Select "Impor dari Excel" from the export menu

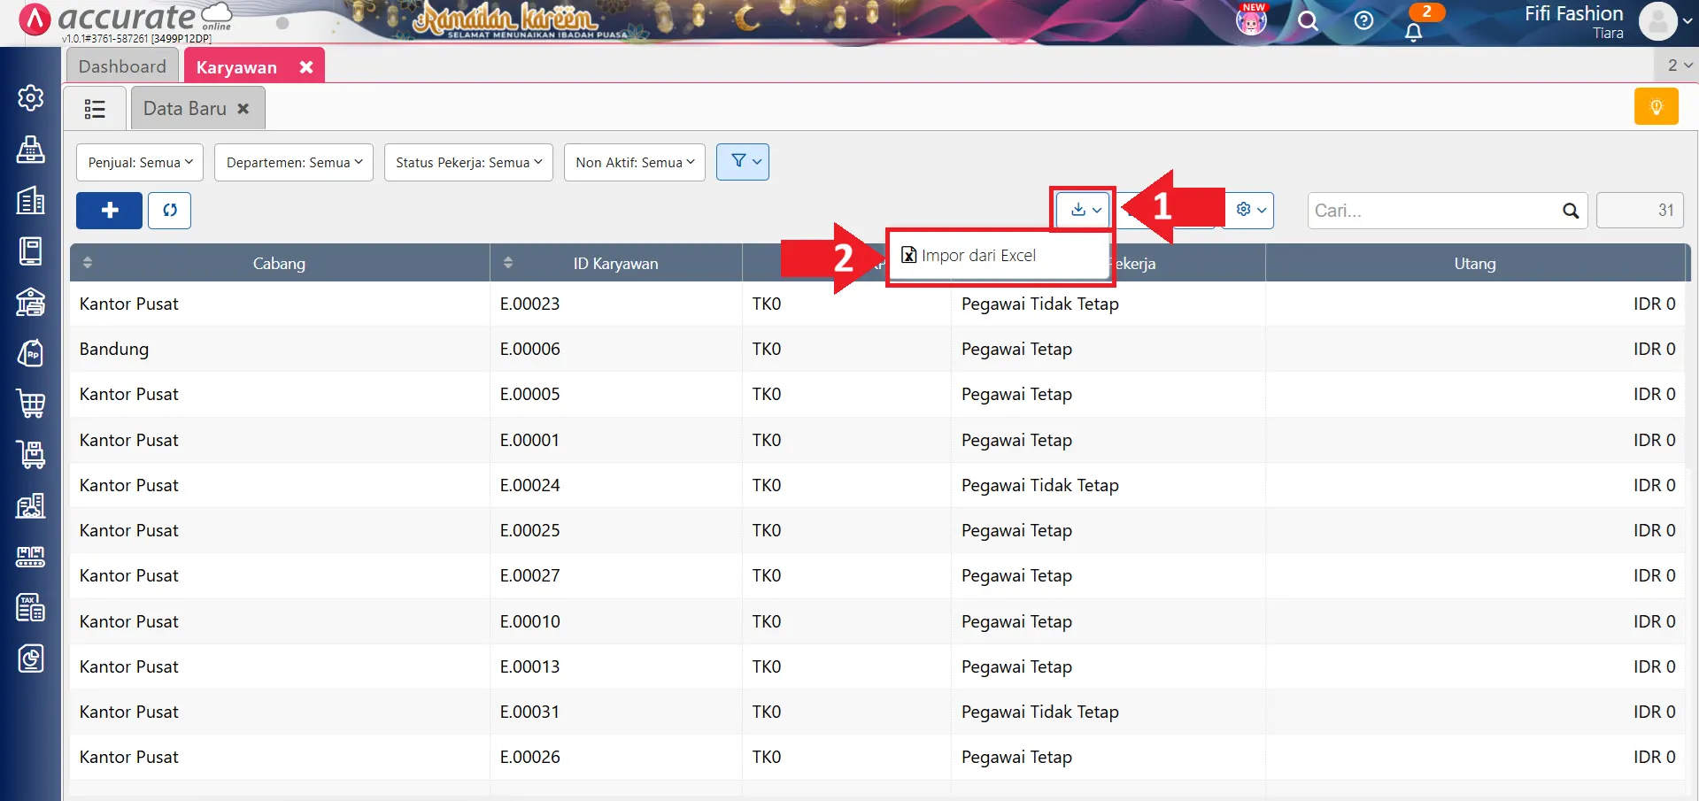coord(978,255)
